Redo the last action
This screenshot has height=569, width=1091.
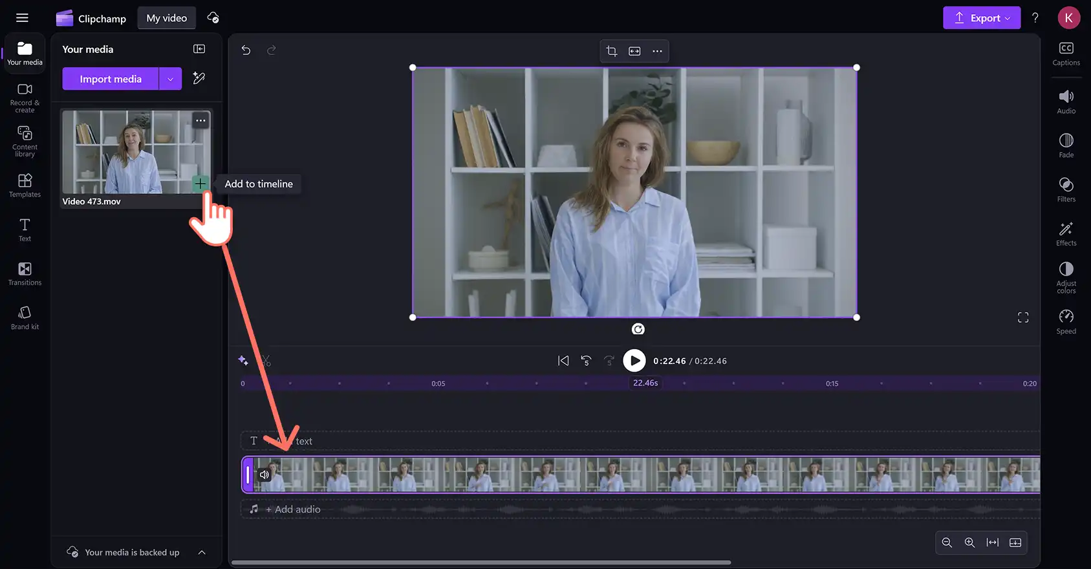coord(272,50)
